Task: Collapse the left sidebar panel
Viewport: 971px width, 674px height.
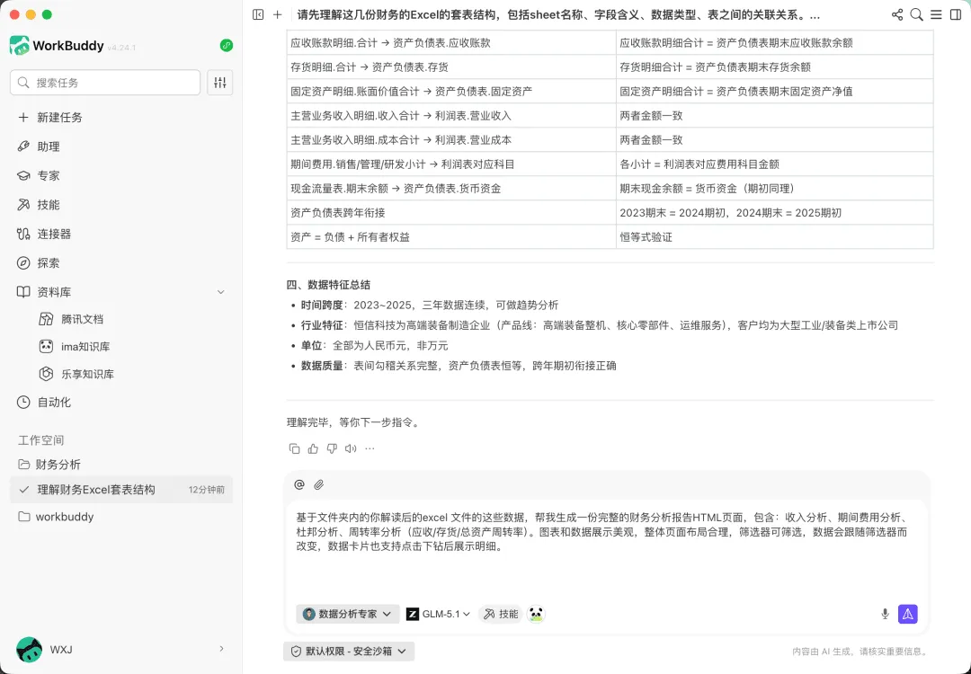Action: [x=258, y=15]
